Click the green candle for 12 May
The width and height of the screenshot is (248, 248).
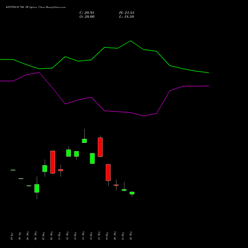point(68,153)
